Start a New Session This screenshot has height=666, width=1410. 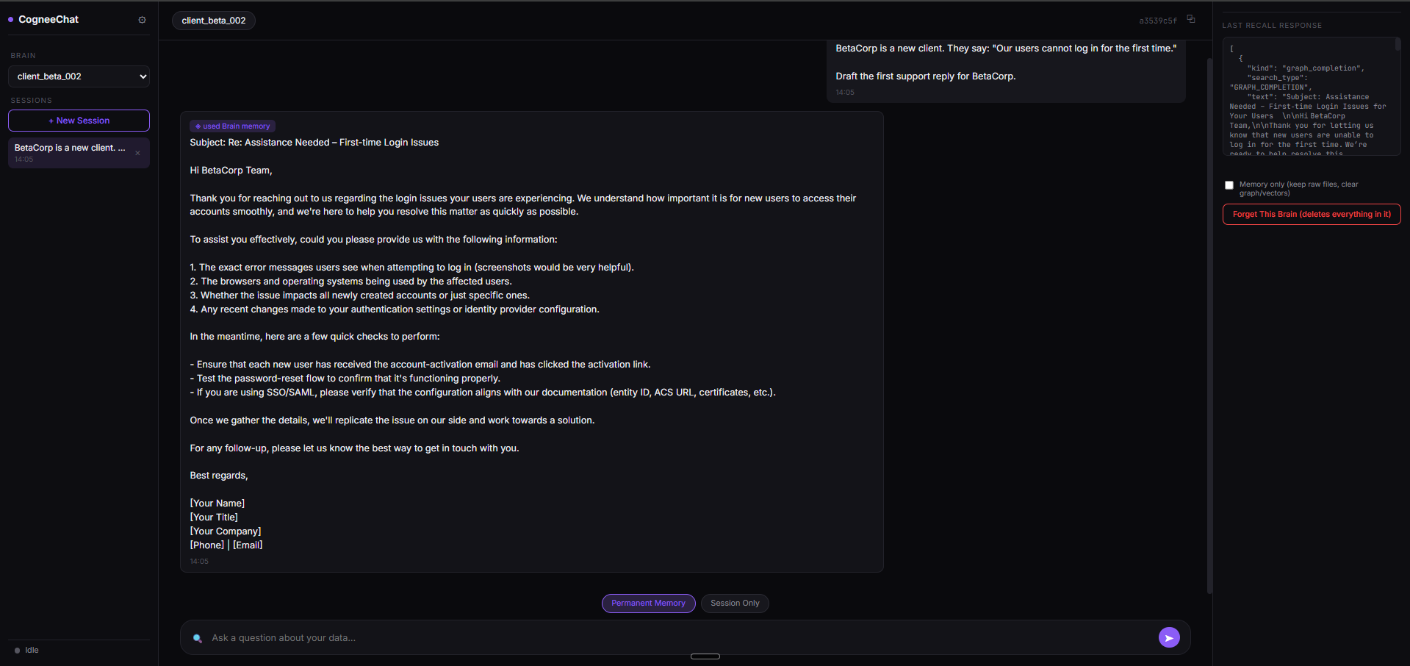79,121
